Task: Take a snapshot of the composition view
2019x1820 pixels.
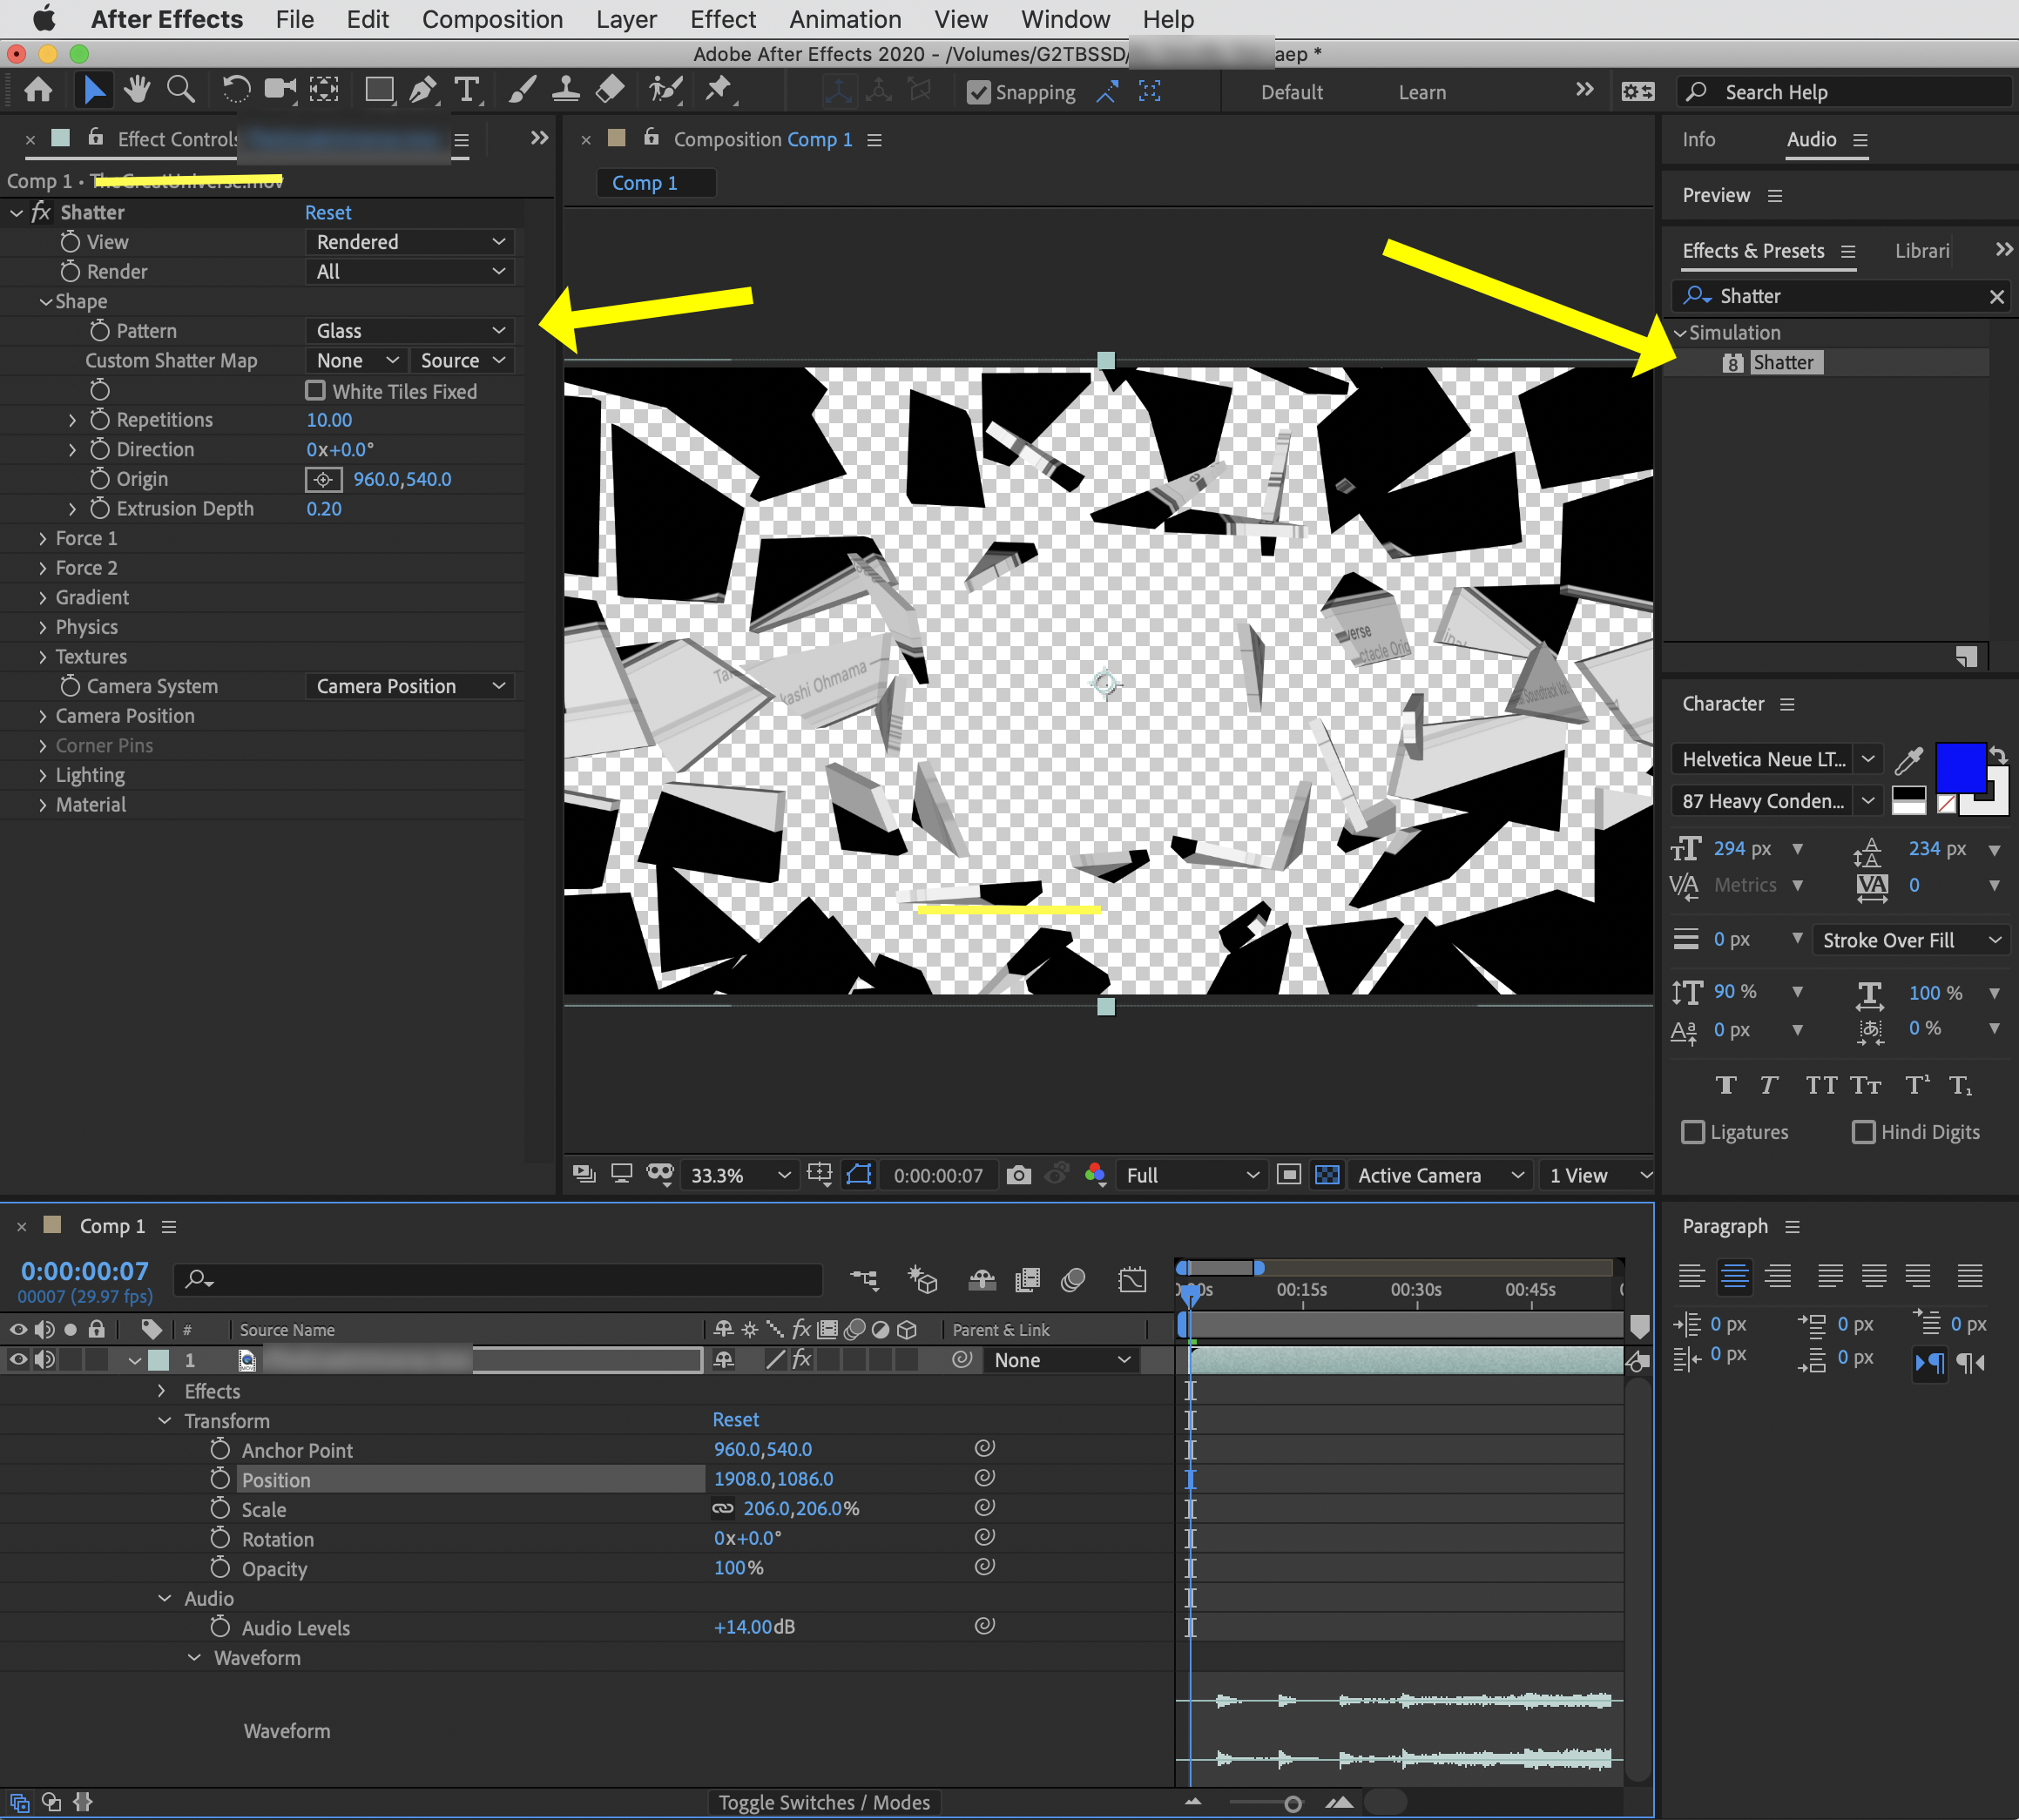Action: click(x=1018, y=1174)
